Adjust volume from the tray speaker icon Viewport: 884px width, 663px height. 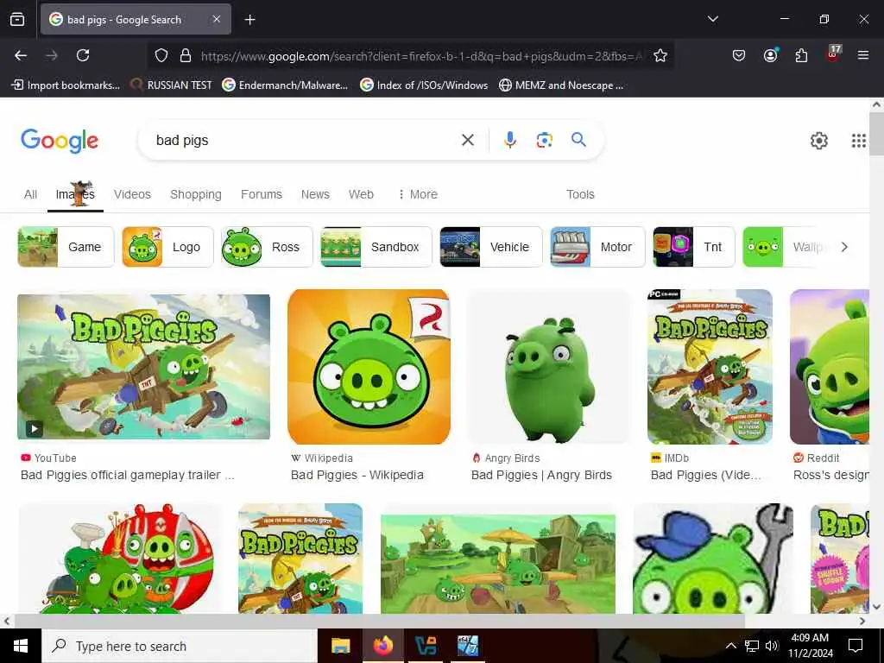pos(772,646)
